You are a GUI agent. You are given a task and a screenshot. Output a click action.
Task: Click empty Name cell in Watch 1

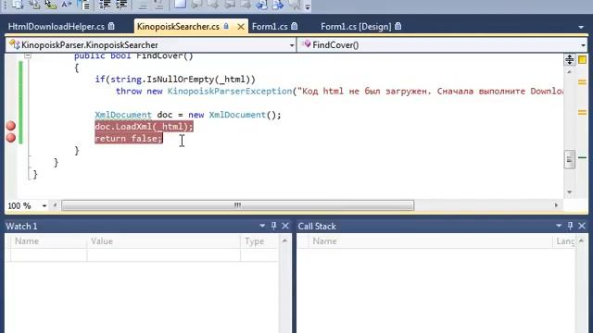click(x=49, y=255)
